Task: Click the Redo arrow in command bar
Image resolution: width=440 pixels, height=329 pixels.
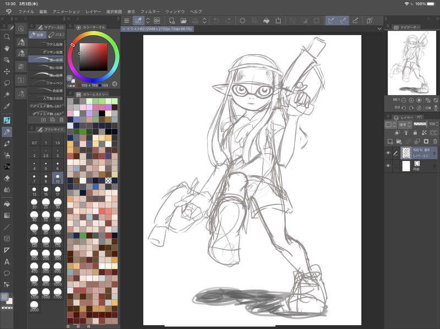Action: 228,20
